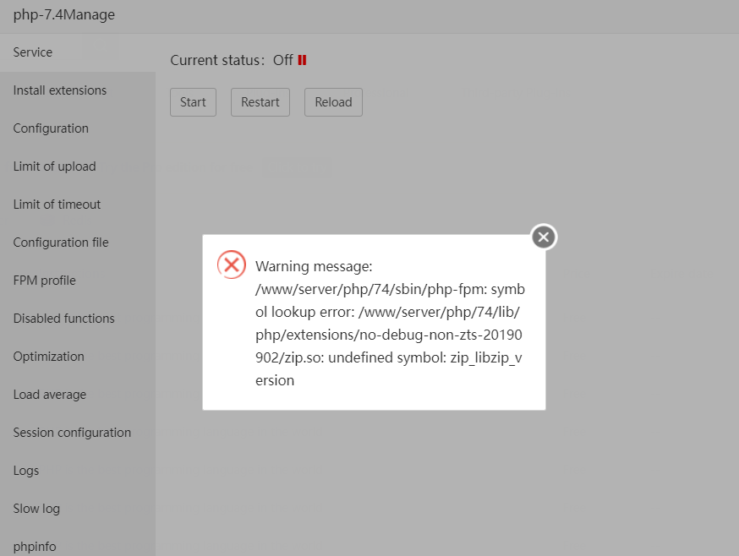Restart the PHP service

tap(260, 102)
